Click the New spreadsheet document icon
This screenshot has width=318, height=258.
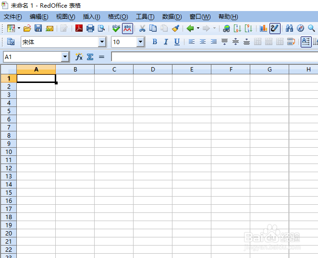11,28
